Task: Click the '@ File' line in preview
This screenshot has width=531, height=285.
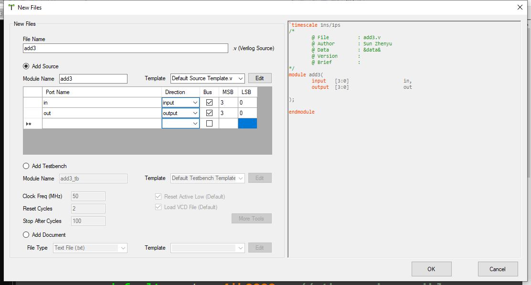Action: point(346,38)
